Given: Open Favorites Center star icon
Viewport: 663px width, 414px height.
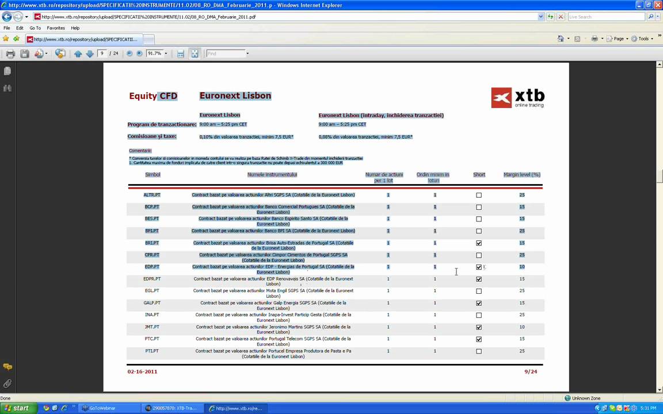Looking at the screenshot, I should [6, 39].
